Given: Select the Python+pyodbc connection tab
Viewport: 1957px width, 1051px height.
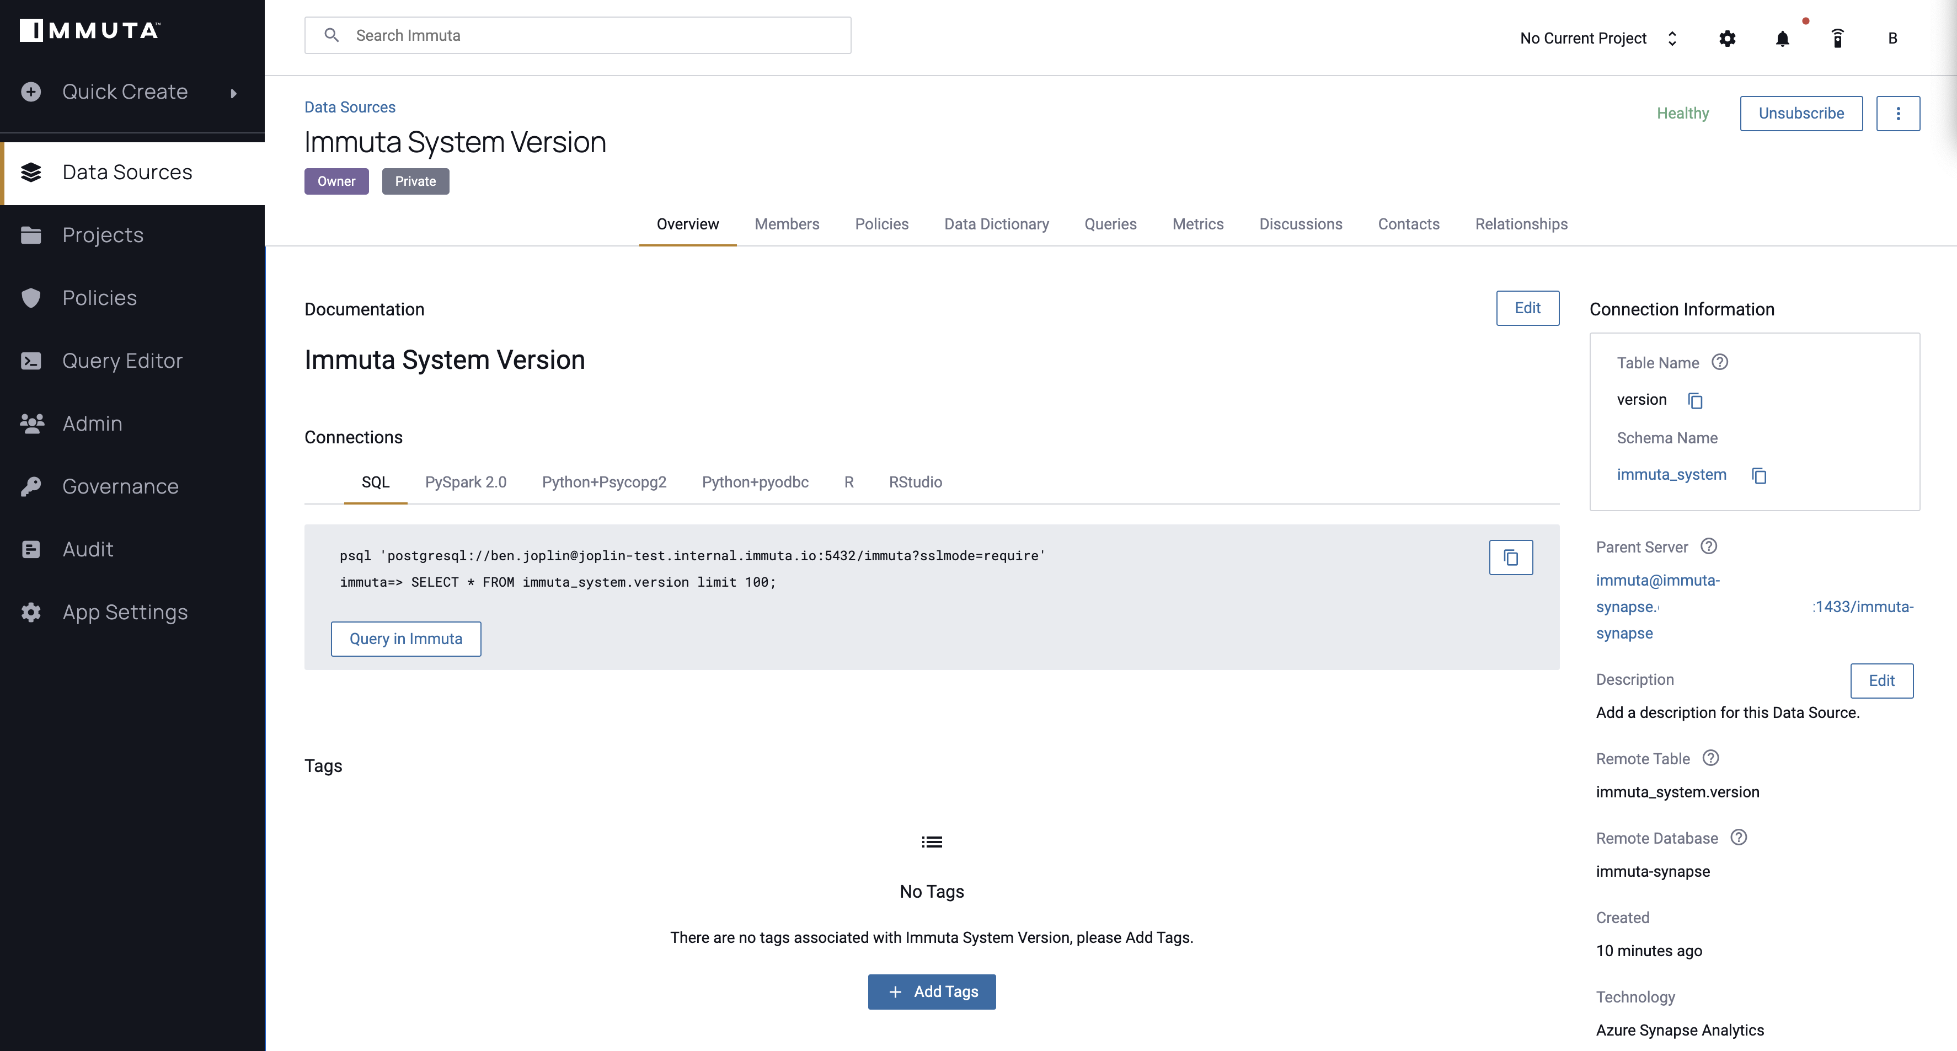Looking at the screenshot, I should 755,482.
